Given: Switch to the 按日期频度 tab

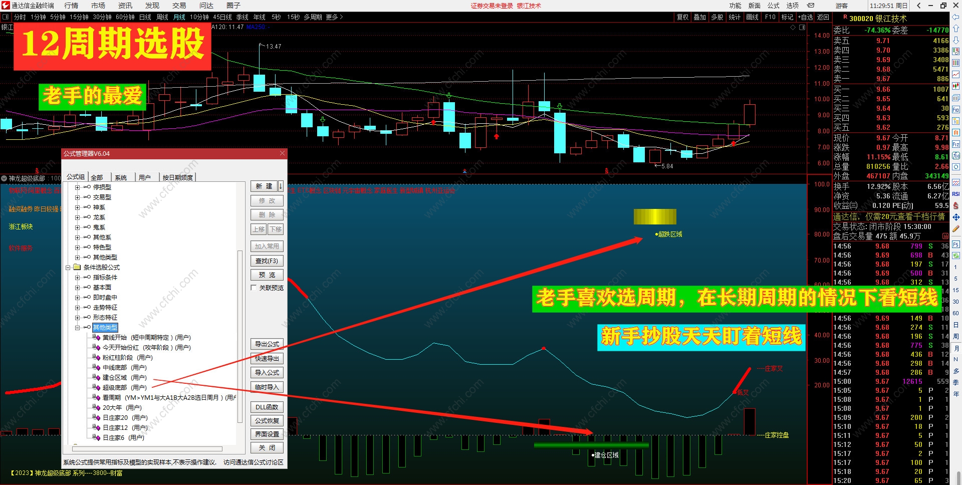Looking at the screenshot, I should [x=178, y=177].
